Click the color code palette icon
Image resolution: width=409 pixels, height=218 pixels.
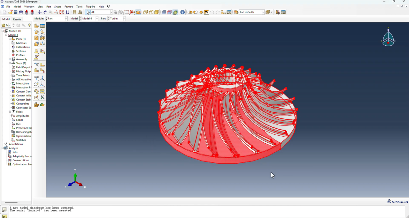(x=236, y=12)
